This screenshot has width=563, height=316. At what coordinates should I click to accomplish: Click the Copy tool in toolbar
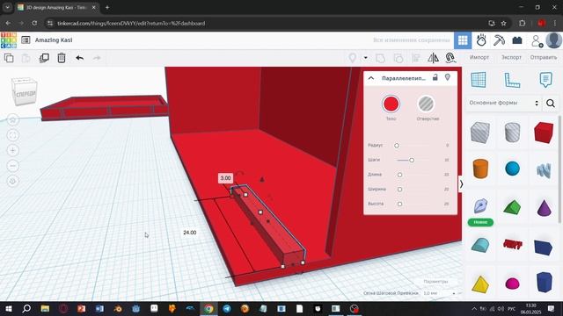point(9,58)
